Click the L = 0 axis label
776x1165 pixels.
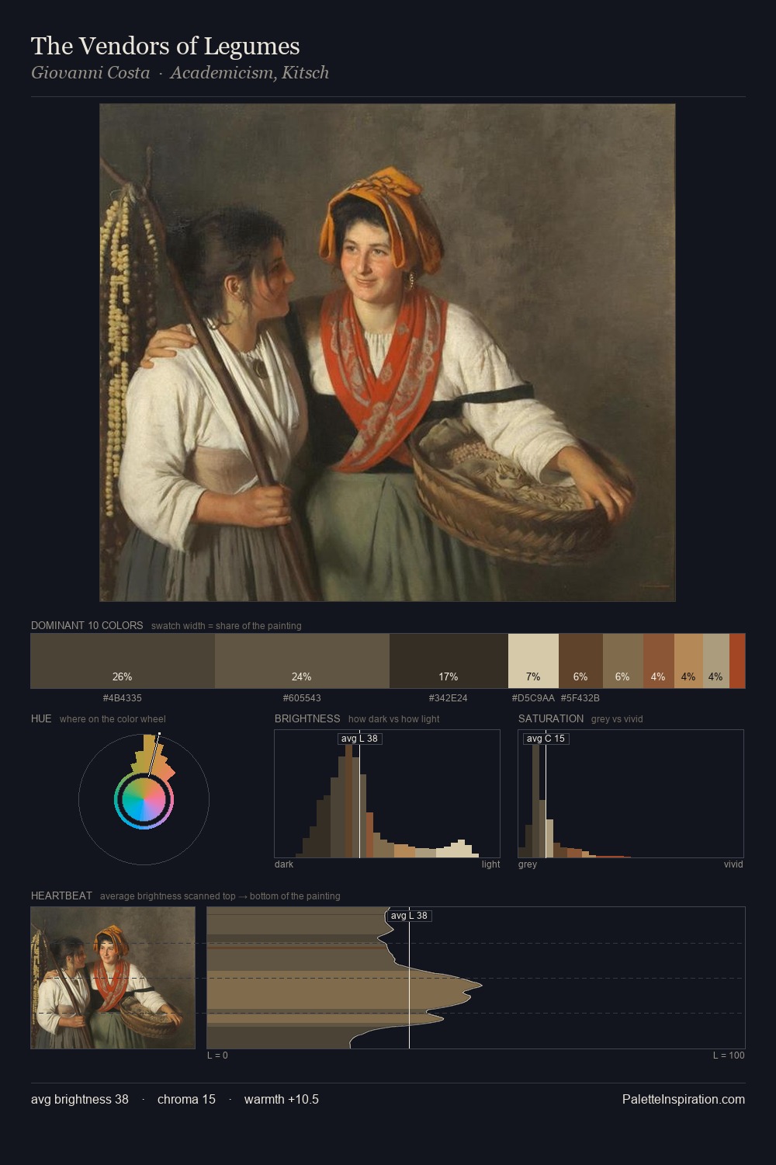coord(217,1055)
